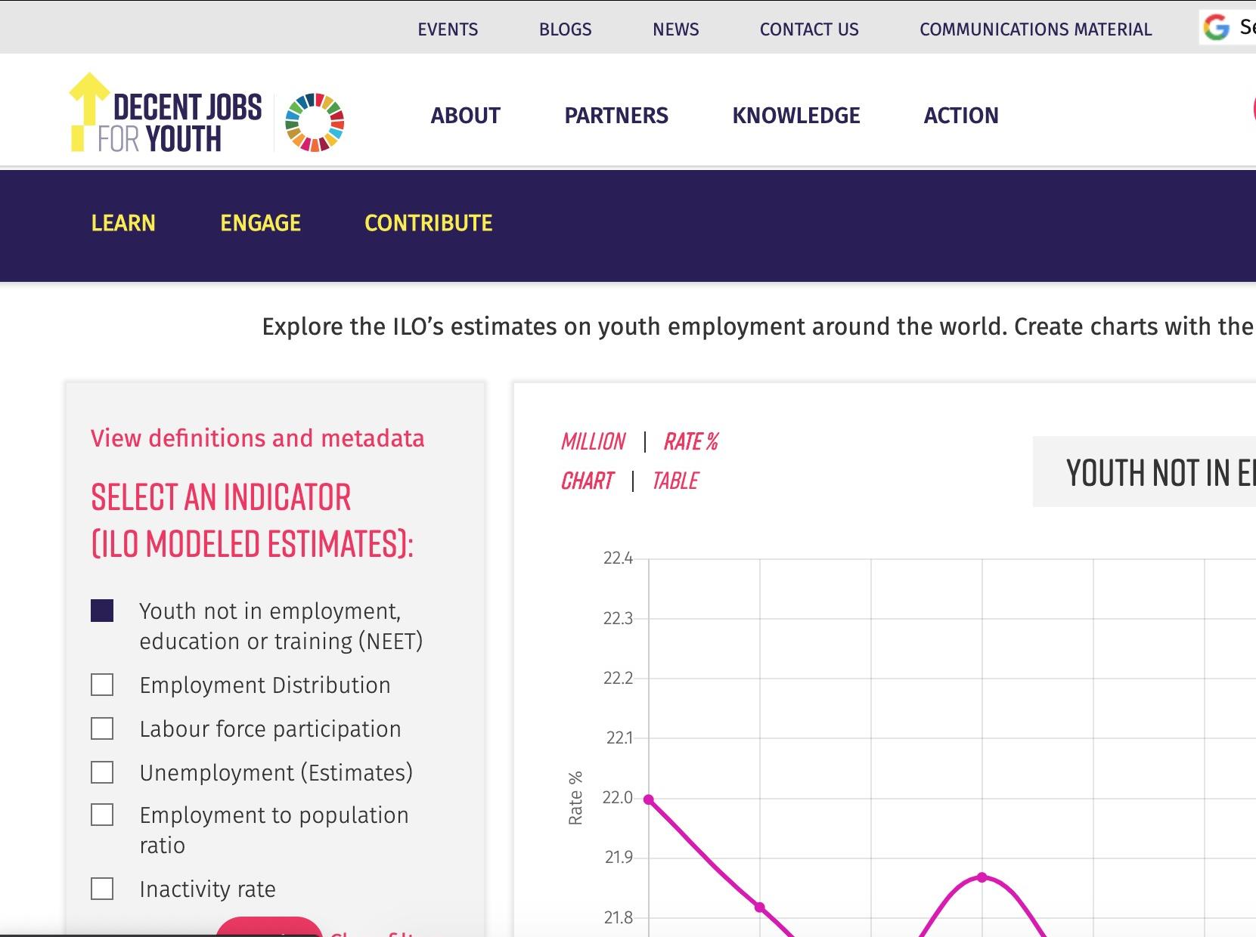Switch the view to TABLE

click(x=675, y=481)
